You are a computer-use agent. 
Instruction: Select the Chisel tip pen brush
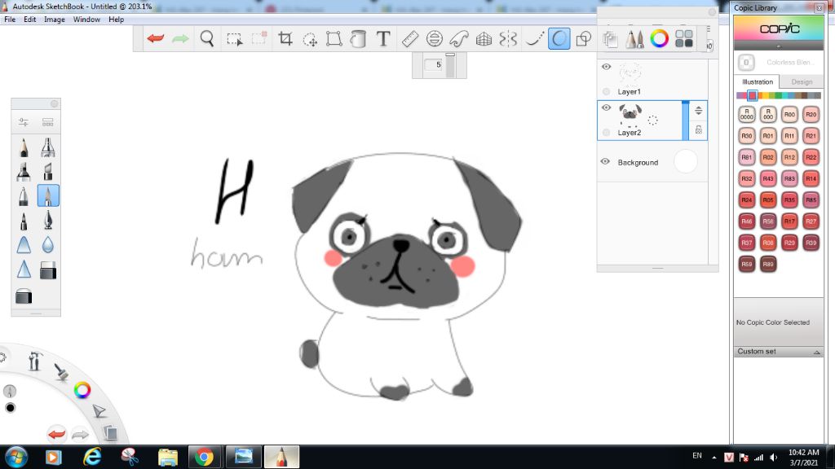click(x=48, y=171)
